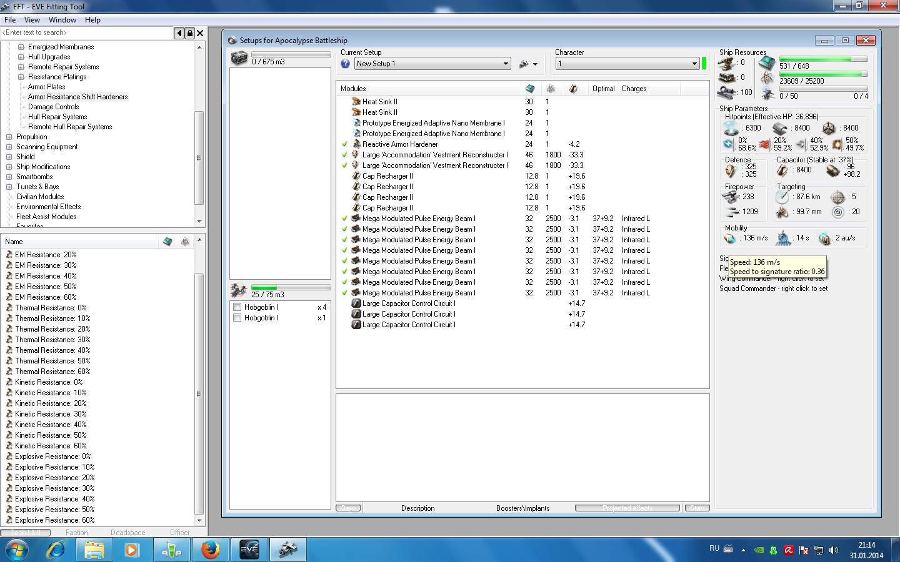Click the max velocity icon showing 136 m/s
The height and width of the screenshot is (562, 900).
tap(730, 238)
